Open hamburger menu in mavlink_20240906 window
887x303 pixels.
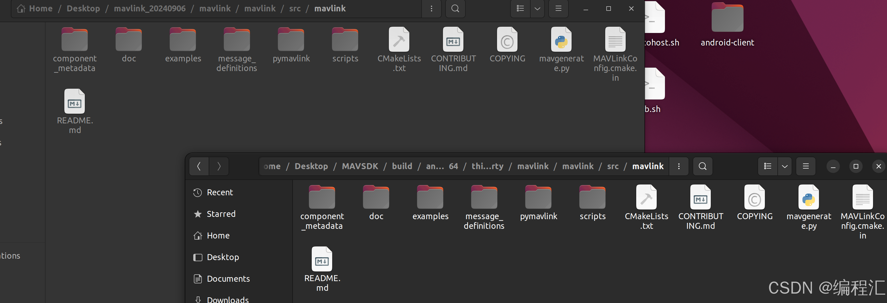click(559, 8)
